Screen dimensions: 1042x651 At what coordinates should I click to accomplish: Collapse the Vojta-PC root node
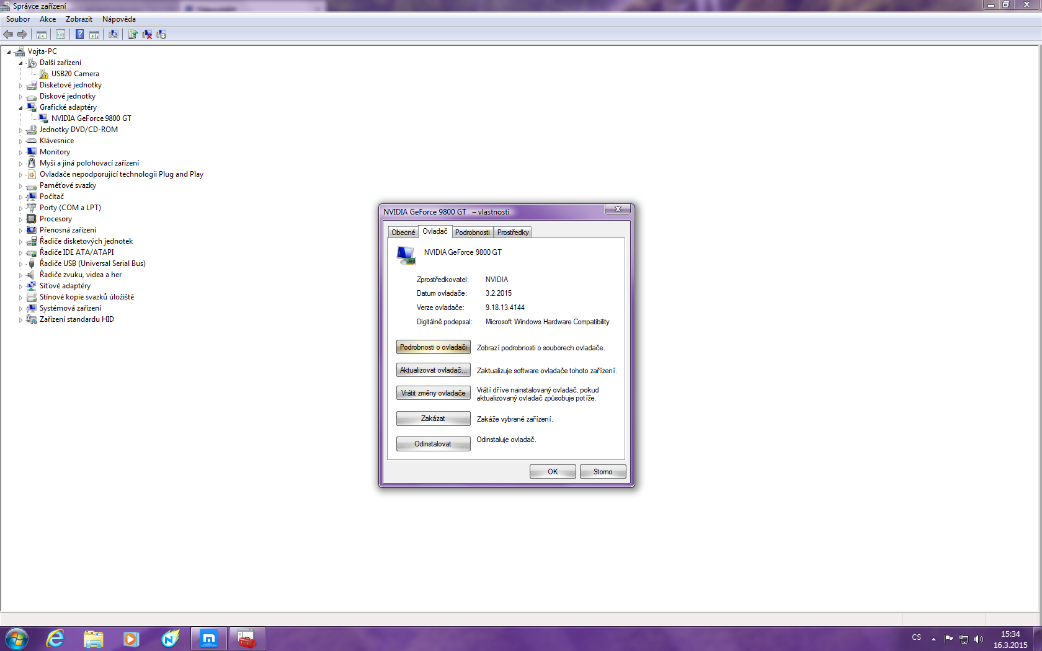[x=9, y=52]
